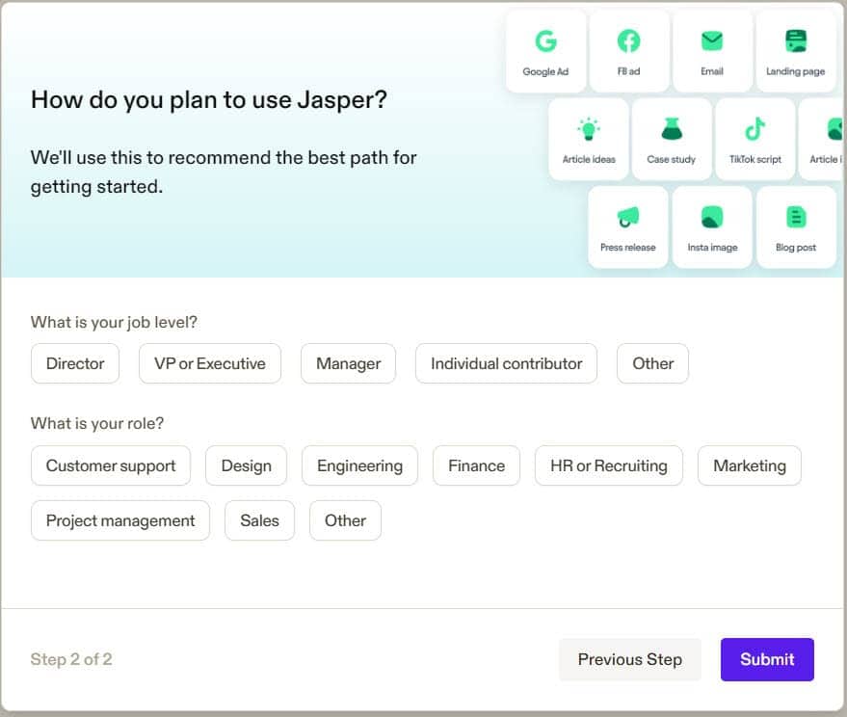847x717 pixels.
Task: Click 'What is your role?' label
Action: (97, 423)
